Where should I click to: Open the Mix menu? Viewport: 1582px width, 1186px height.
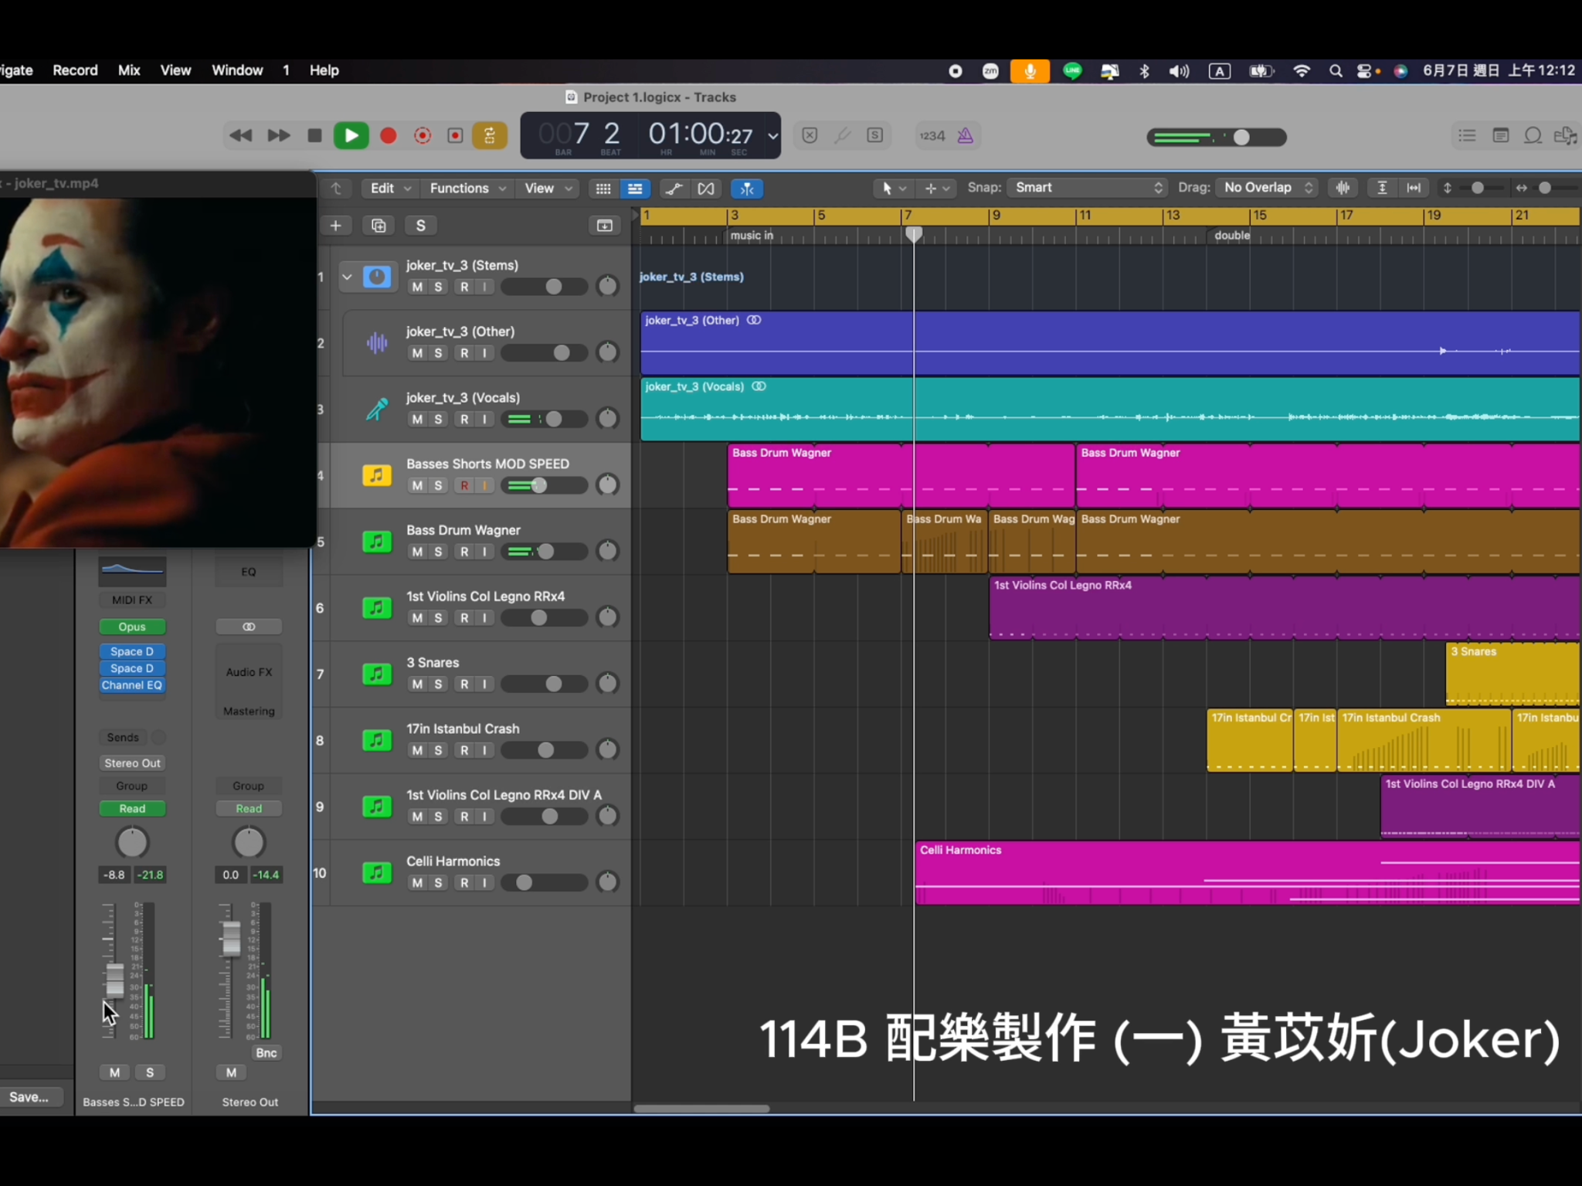click(x=129, y=70)
